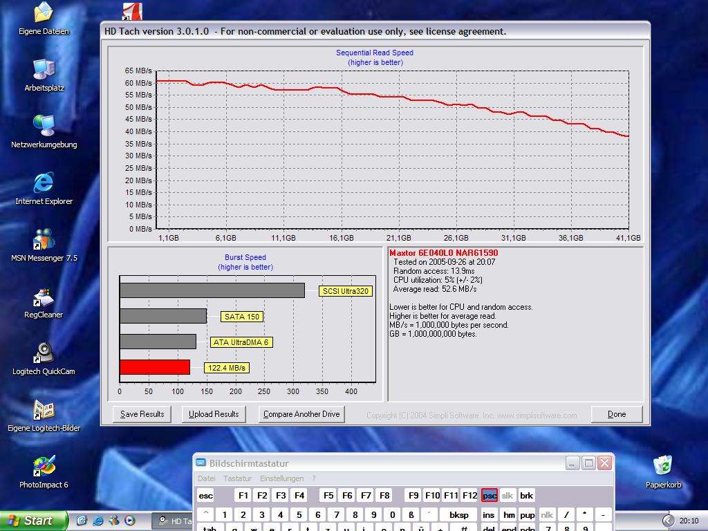Click the hm home key

pyautogui.click(x=509, y=514)
